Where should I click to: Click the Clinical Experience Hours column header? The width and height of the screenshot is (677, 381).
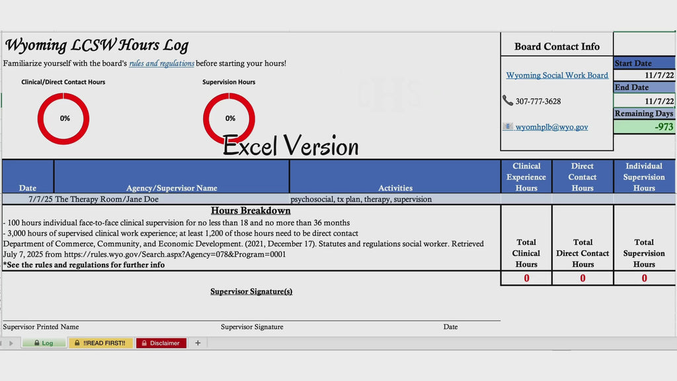(526, 177)
